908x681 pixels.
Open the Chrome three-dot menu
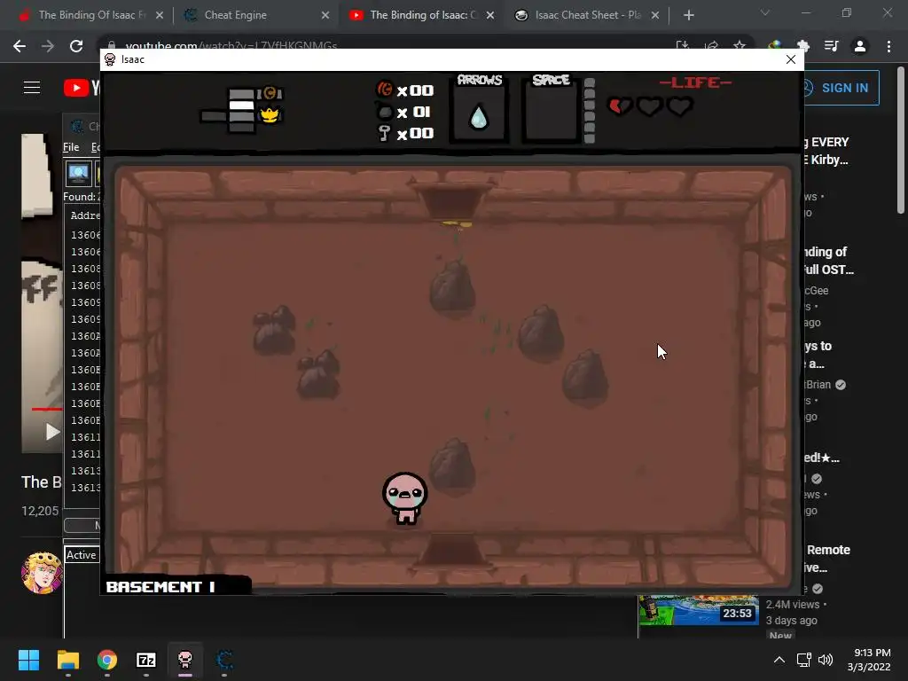tap(888, 46)
